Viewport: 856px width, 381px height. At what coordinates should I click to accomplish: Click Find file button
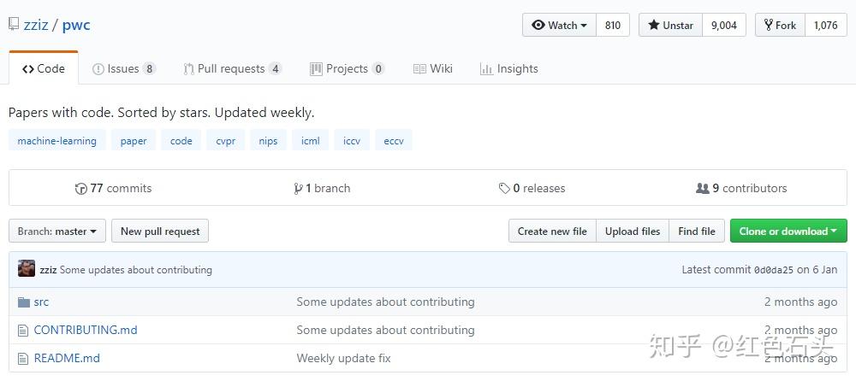697,232
